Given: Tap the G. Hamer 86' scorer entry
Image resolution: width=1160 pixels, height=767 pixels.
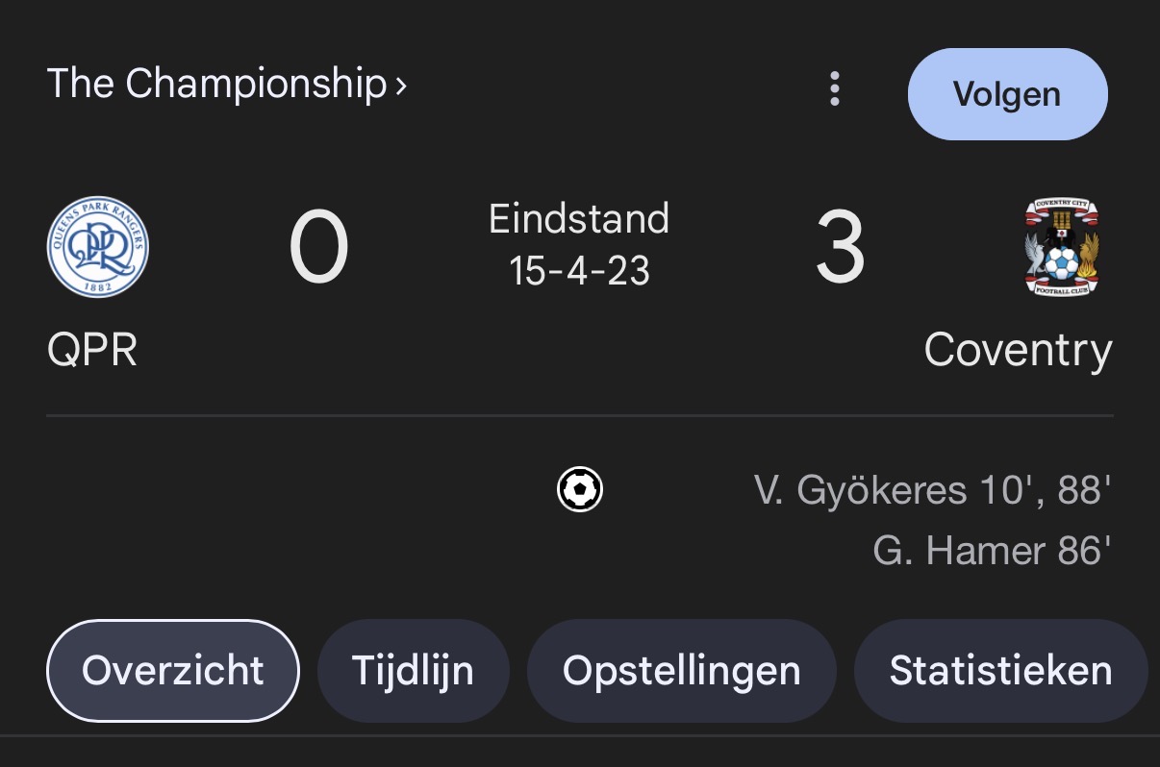Looking at the screenshot, I should pos(992,551).
